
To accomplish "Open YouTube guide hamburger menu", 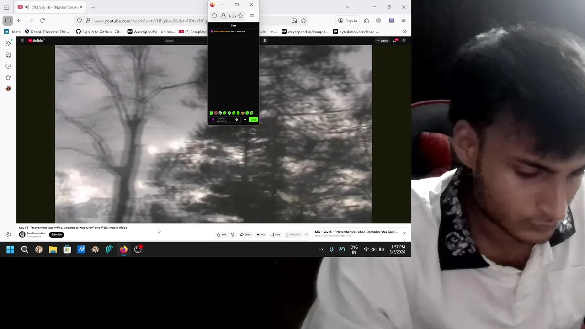I will pyautogui.click(x=22, y=41).
